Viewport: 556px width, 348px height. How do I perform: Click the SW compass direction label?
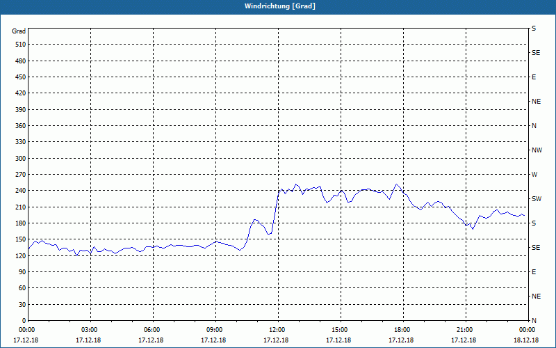[537, 199]
